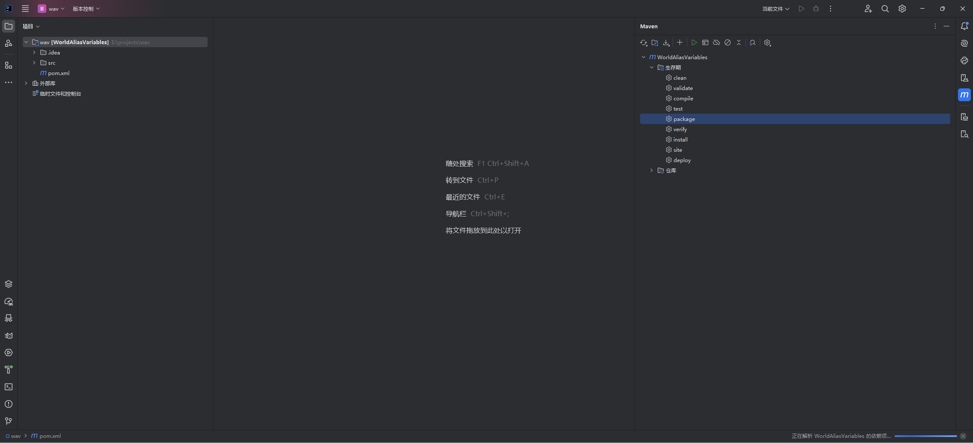This screenshot has height=443, width=973.
Task: Open 当前文件 run configuration dropdown
Action: 775,9
